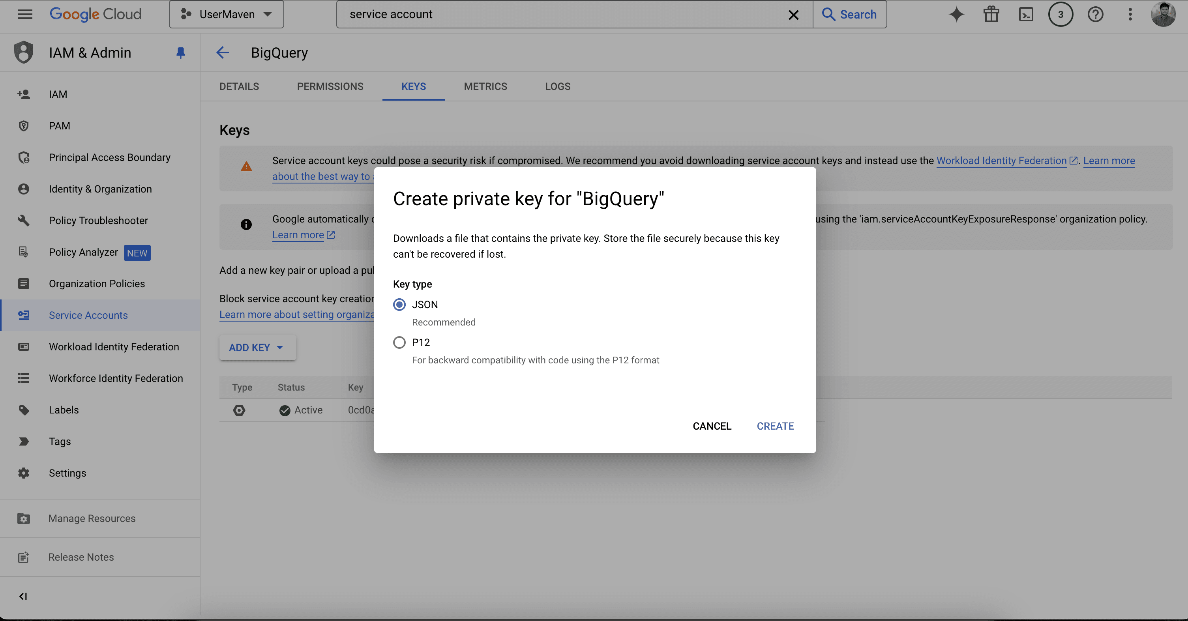
Task: Open the notifications badge showing 3
Action: [1060, 14]
